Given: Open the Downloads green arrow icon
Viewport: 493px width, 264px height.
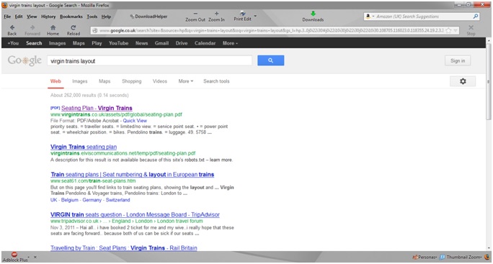Looking at the screenshot, I should [x=313, y=14].
